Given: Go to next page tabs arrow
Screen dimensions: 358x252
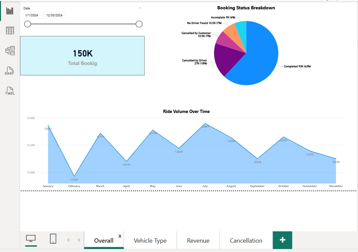Looking at the screenshot, I should (x=79, y=240).
